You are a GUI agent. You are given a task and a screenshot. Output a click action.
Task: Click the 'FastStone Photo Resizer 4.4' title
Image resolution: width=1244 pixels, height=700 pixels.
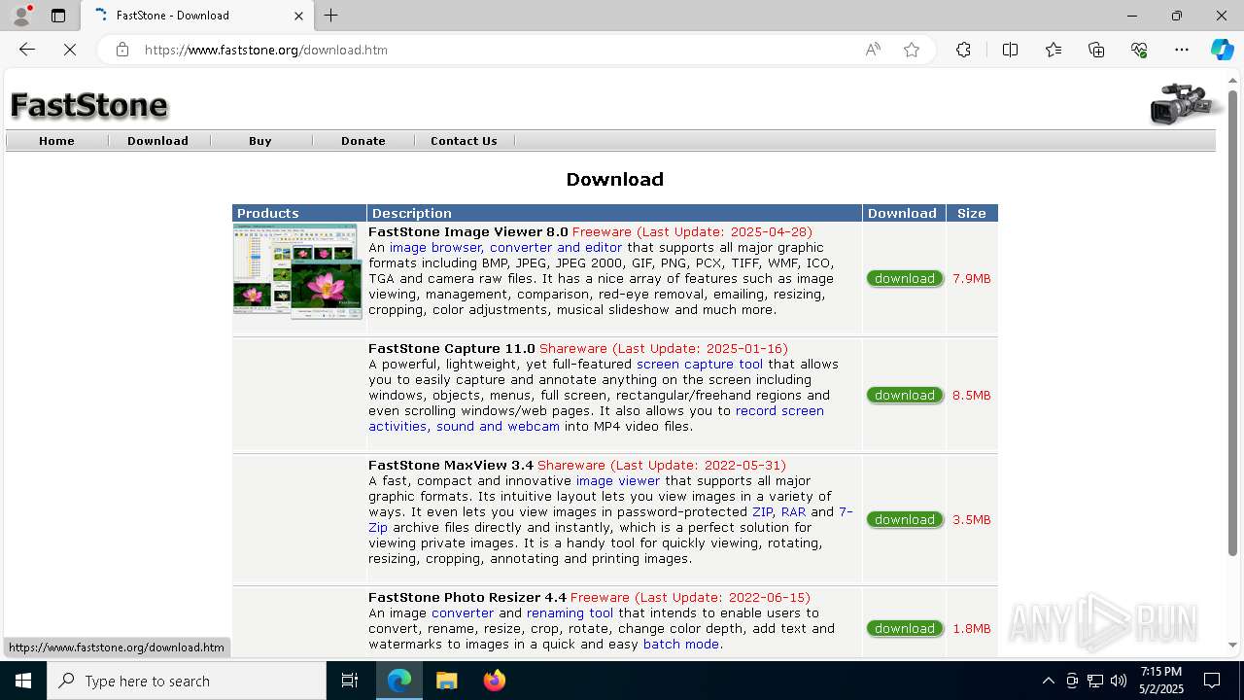tap(467, 598)
